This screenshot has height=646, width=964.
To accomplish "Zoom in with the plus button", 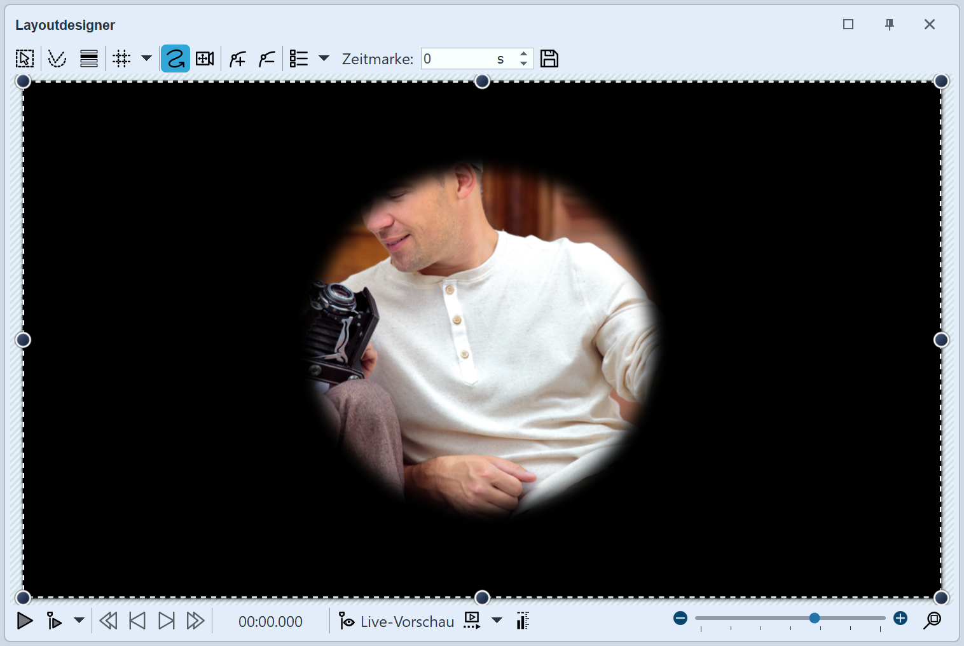I will coord(900,618).
